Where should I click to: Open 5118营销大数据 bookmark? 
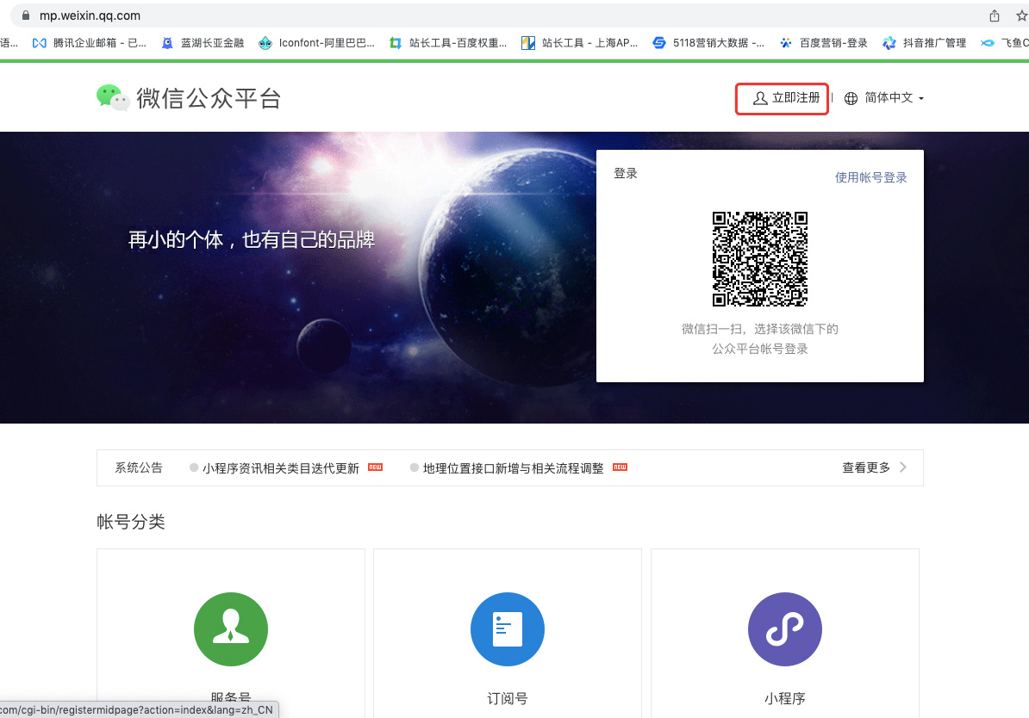click(x=708, y=43)
